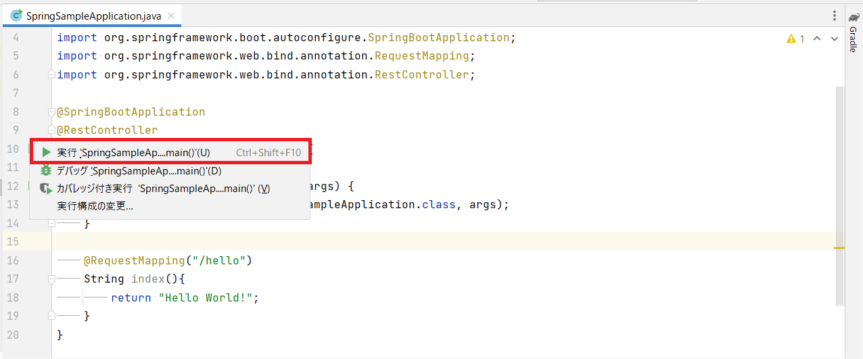Jump to next highlighted error arrow
The image size is (863, 359).
tap(834, 39)
